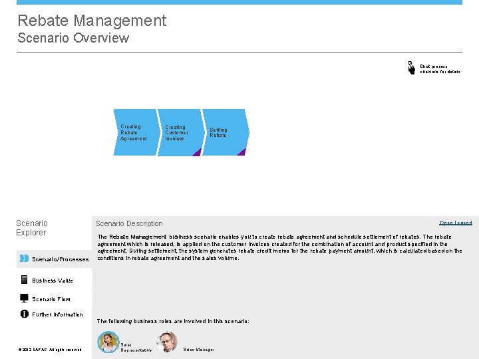Click the Scenario Description heading
Image resolution: width=479 pixels, height=359 pixels.
tap(129, 223)
